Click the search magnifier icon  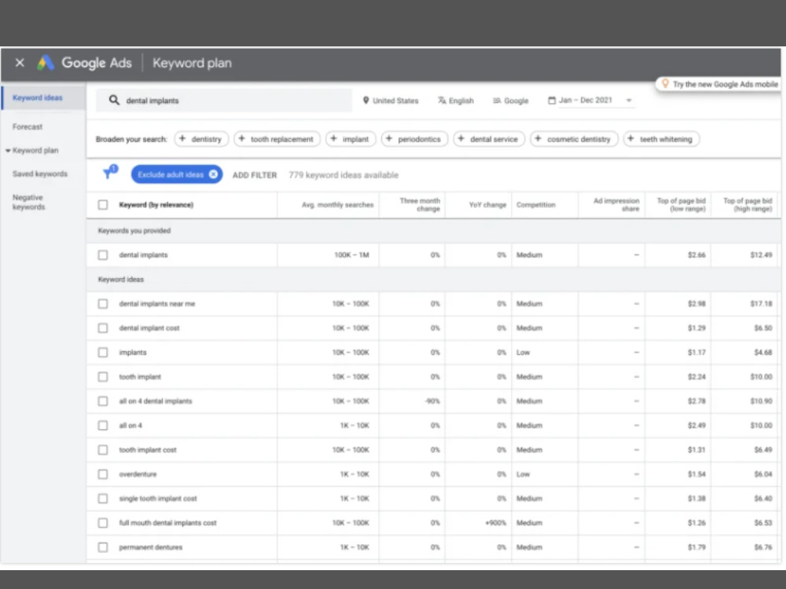[x=114, y=101]
